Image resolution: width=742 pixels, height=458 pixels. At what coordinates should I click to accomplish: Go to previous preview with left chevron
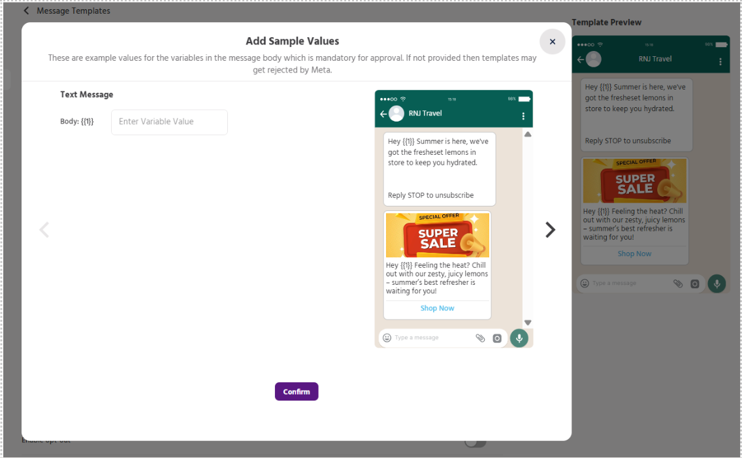[x=44, y=230]
